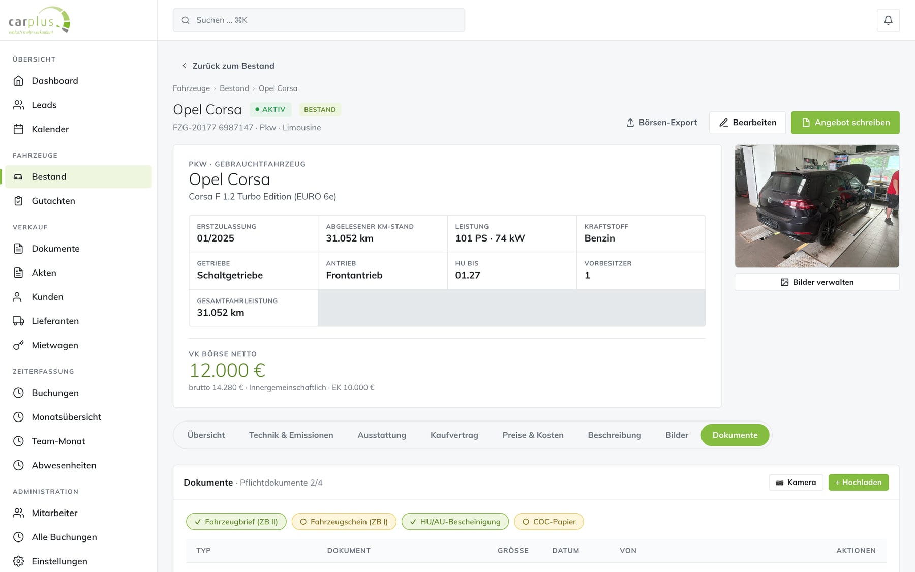Open the Kaufvertrag tab
Image resolution: width=915 pixels, height=572 pixels.
pyautogui.click(x=454, y=435)
